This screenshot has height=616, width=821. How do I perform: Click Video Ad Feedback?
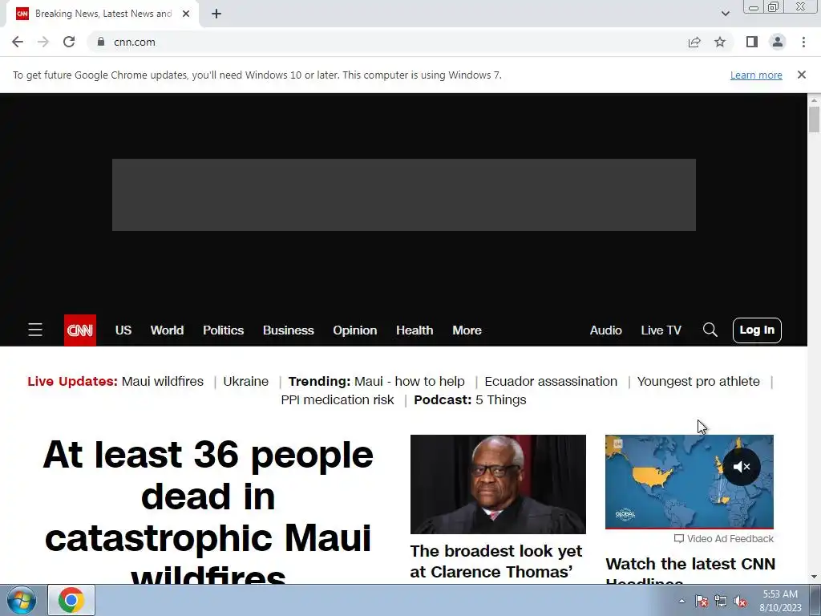(x=724, y=538)
